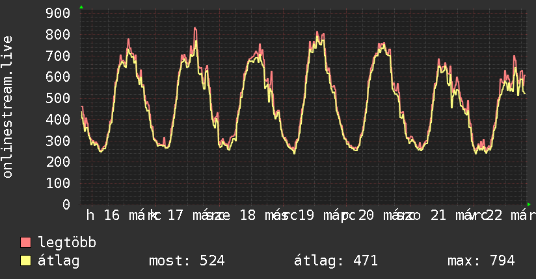Select the 'átlag: 471' statistic
The height and width of the screenshot is (279, 536).
click(x=336, y=261)
